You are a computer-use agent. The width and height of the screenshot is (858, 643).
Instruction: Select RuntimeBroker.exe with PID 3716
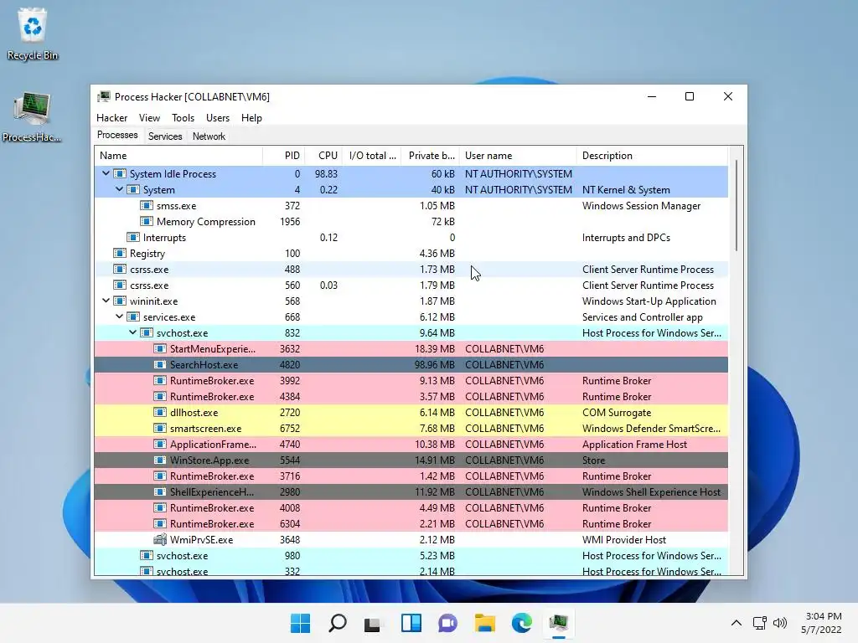(411, 476)
